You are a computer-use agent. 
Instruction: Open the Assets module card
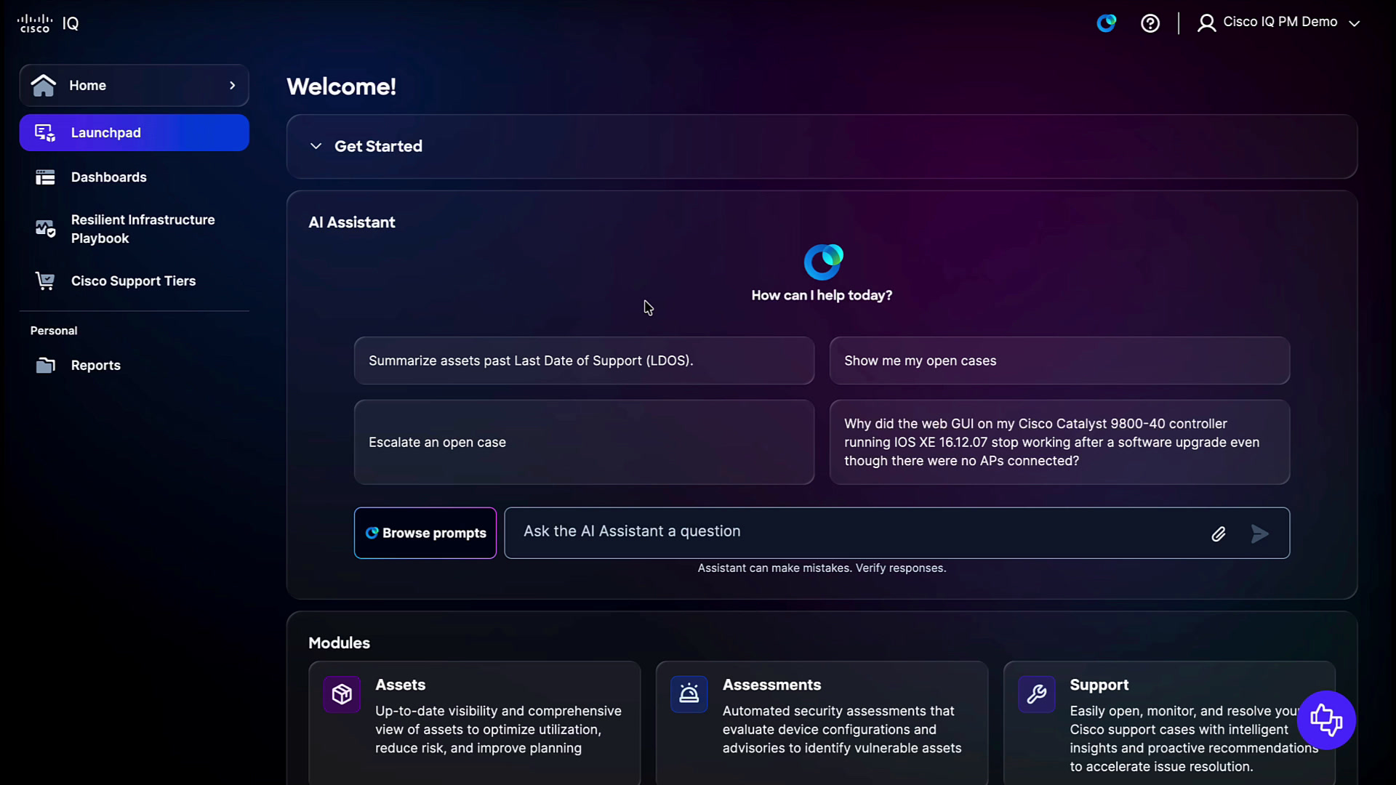pos(475,722)
